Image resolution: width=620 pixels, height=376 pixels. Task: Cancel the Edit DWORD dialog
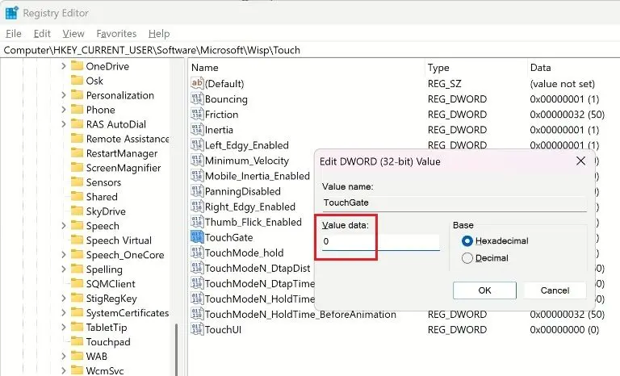(x=555, y=290)
